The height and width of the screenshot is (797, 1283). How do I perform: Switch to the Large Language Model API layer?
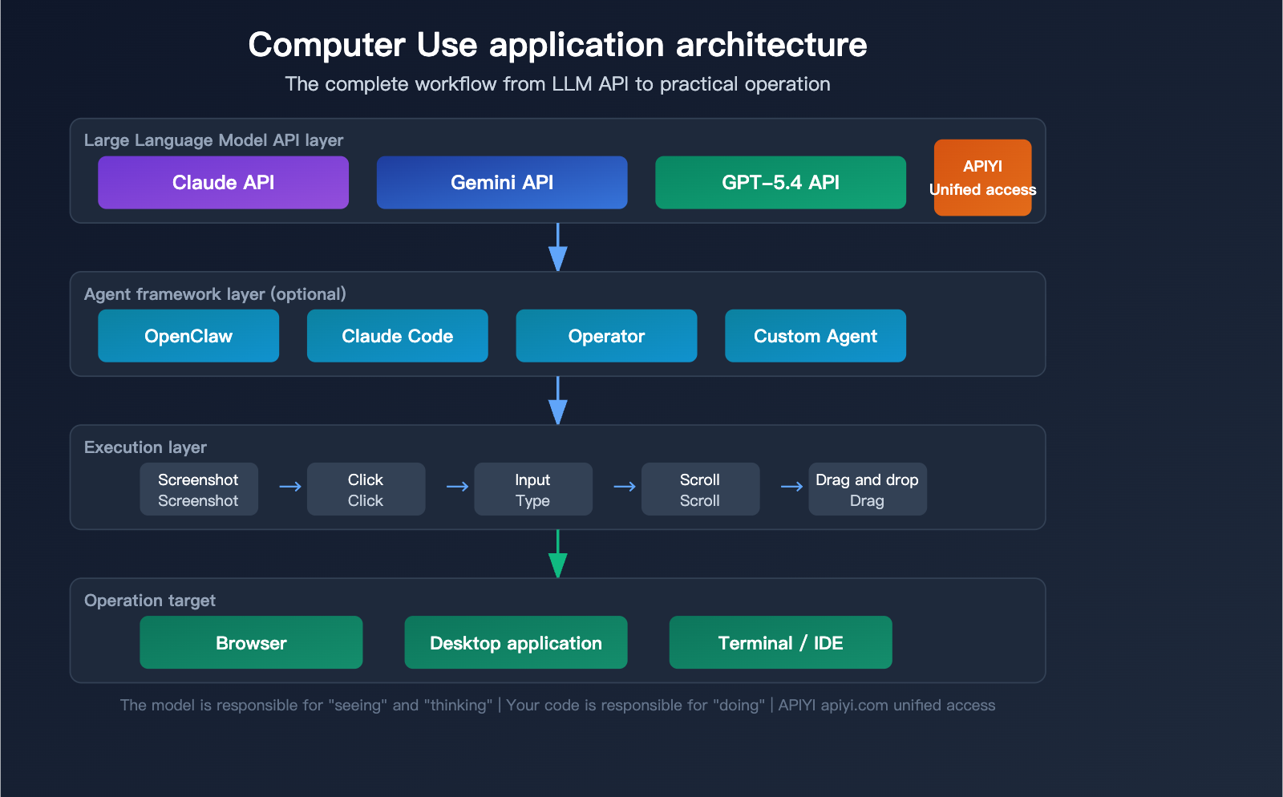[x=214, y=140]
